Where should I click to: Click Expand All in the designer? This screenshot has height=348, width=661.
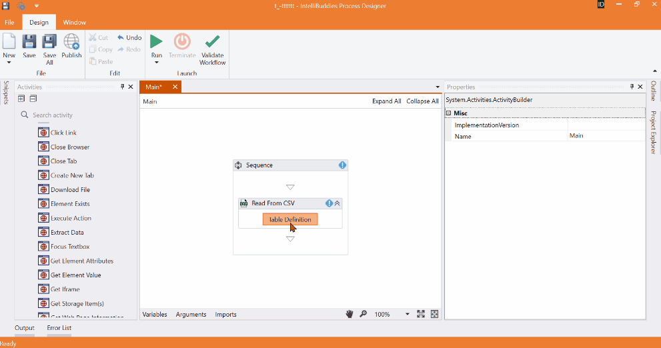(387, 101)
